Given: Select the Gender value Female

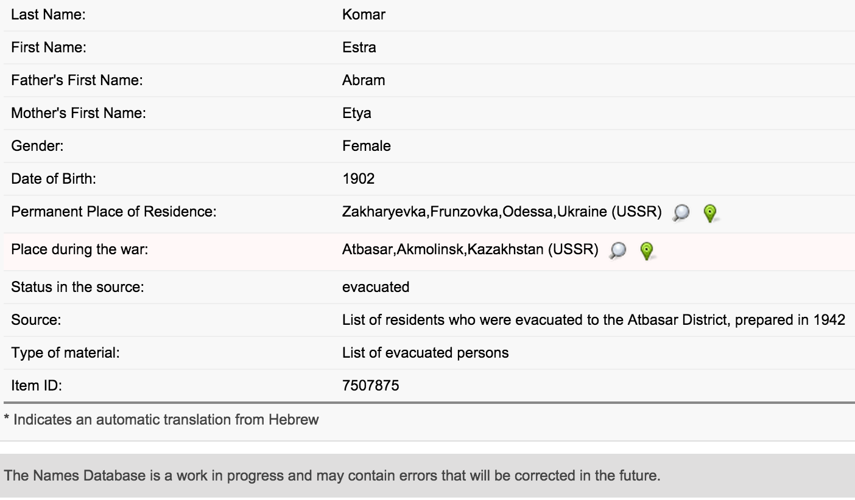Looking at the screenshot, I should pyautogui.click(x=366, y=146).
